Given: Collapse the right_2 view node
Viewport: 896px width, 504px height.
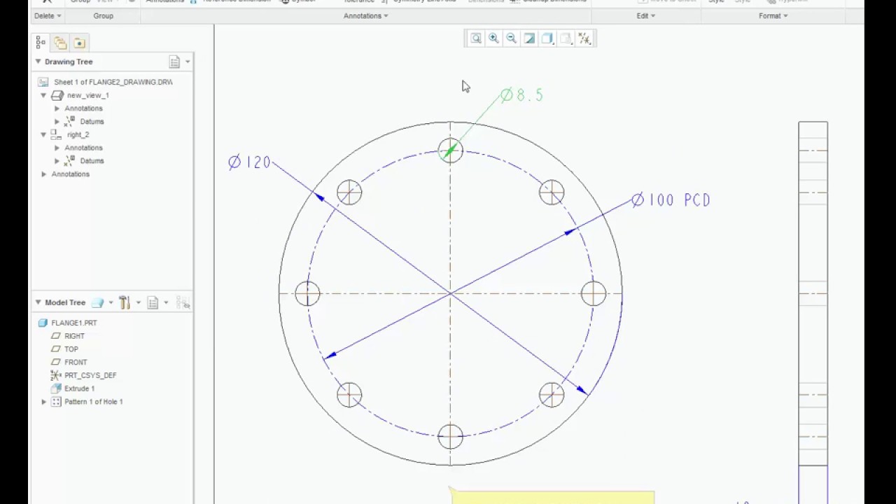Looking at the screenshot, I should click(x=43, y=134).
